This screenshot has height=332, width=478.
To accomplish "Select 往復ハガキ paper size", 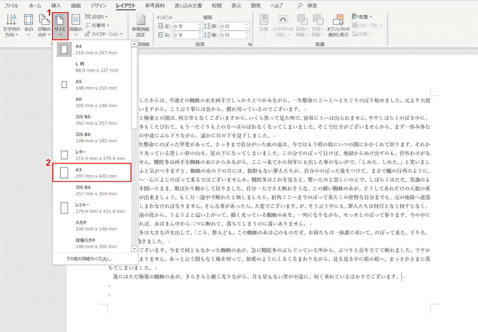I will [x=92, y=243].
